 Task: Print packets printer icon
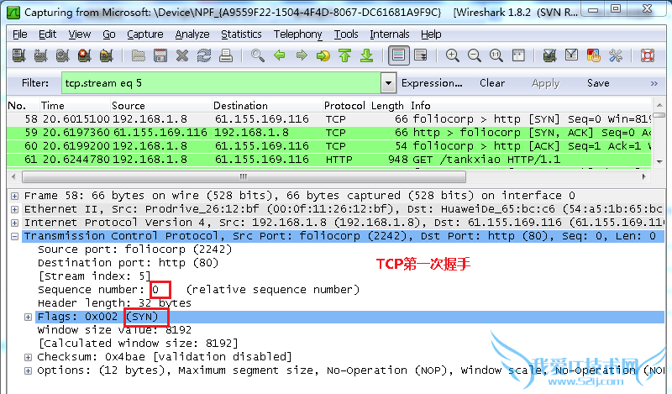pos(226,55)
